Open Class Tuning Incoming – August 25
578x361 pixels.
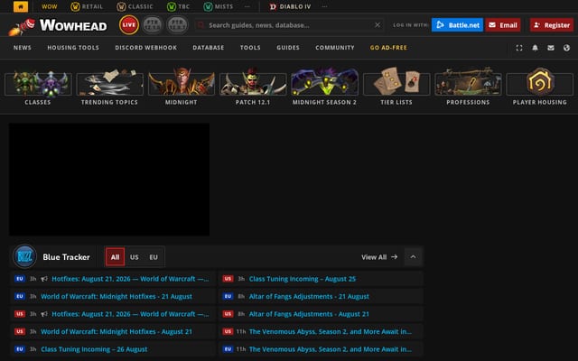(x=303, y=279)
